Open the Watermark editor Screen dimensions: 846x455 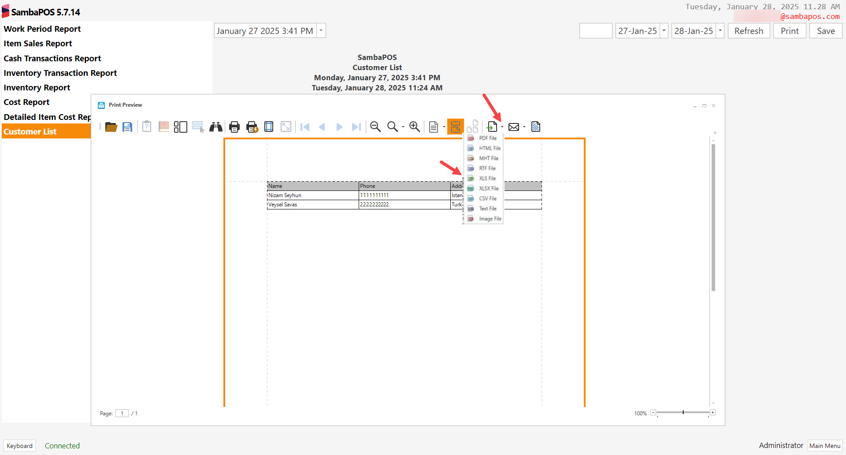[x=535, y=127]
